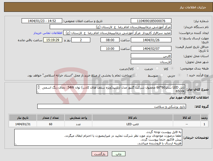
Task: Click the delivery city field لارستان
Action: click(151, 62)
